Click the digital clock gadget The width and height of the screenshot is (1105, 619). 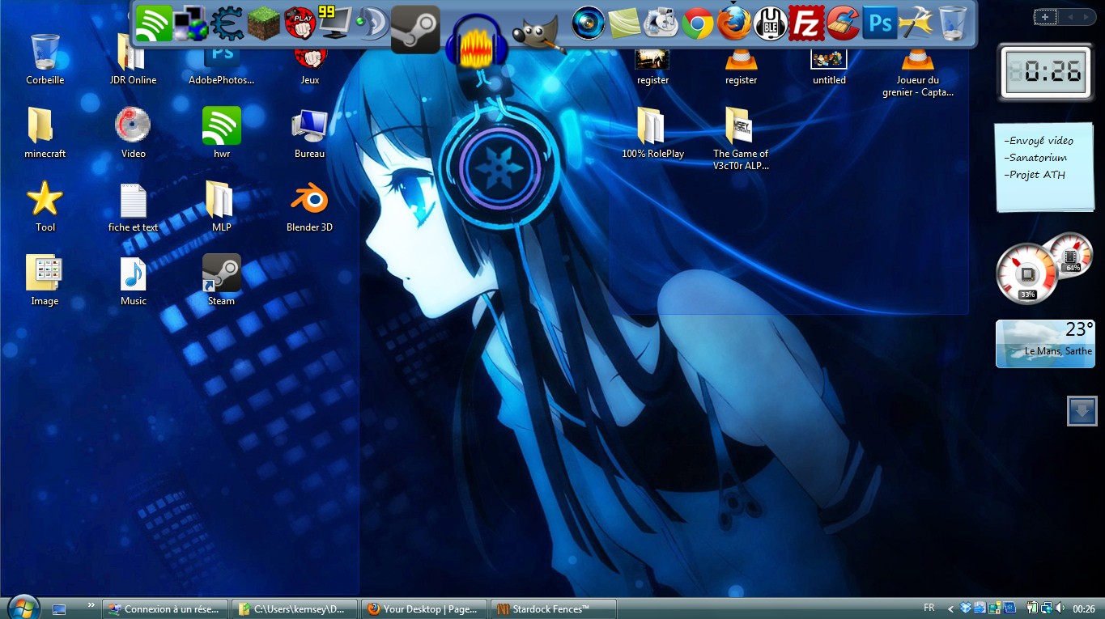1045,73
